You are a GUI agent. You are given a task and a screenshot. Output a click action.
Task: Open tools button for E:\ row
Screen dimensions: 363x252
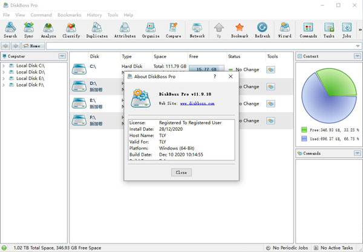tap(270, 104)
